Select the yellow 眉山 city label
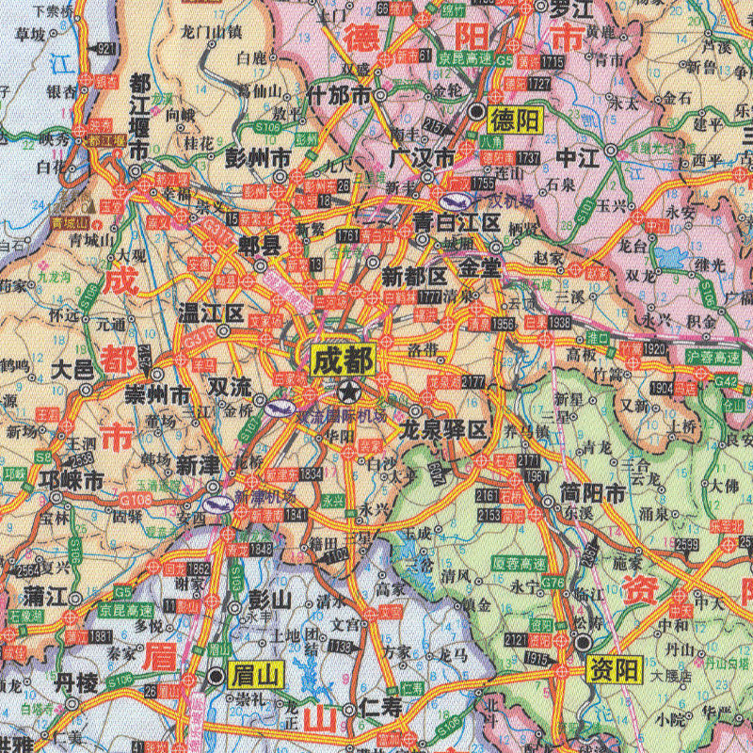This screenshot has width=753, height=753. tap(255, 675)
